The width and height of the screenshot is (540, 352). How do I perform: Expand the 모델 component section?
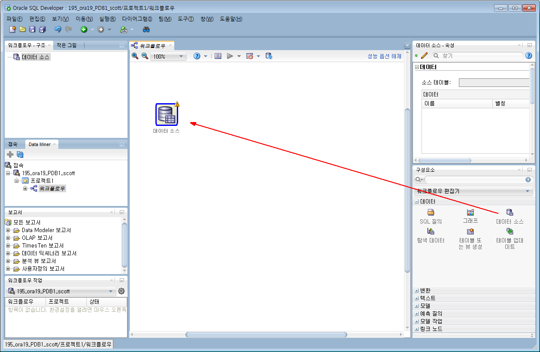(x=417, y=306)
